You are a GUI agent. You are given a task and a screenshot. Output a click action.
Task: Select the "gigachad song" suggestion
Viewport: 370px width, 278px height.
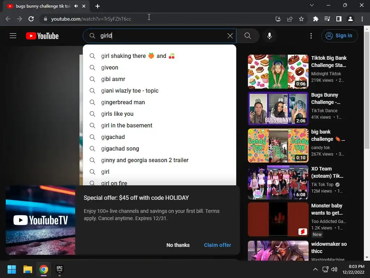point(159,149)
